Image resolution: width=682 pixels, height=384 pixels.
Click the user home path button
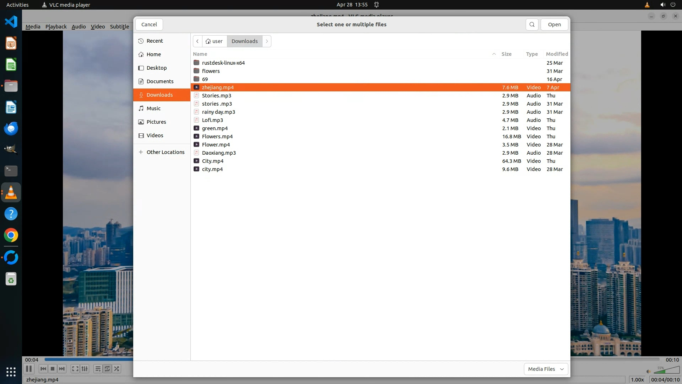214,41
